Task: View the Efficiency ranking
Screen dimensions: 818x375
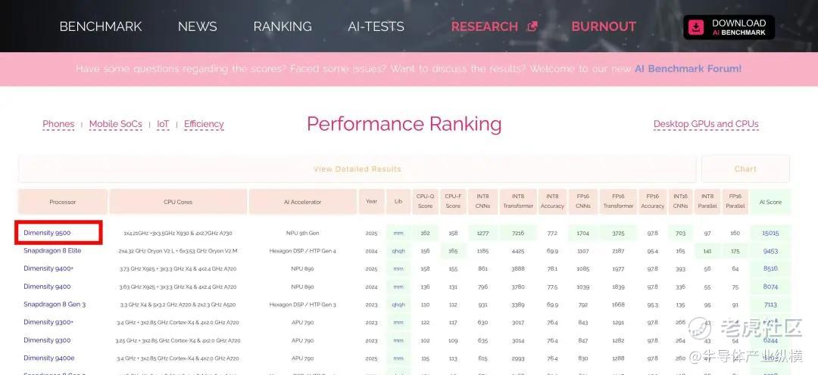Action: [204, 124]
